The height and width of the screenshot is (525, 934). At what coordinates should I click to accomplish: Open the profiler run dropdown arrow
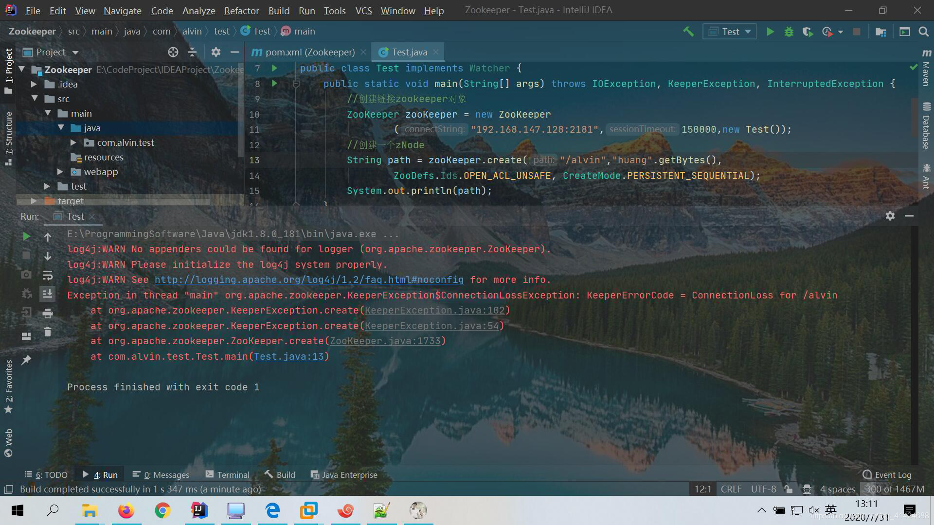tap(841, 32)
